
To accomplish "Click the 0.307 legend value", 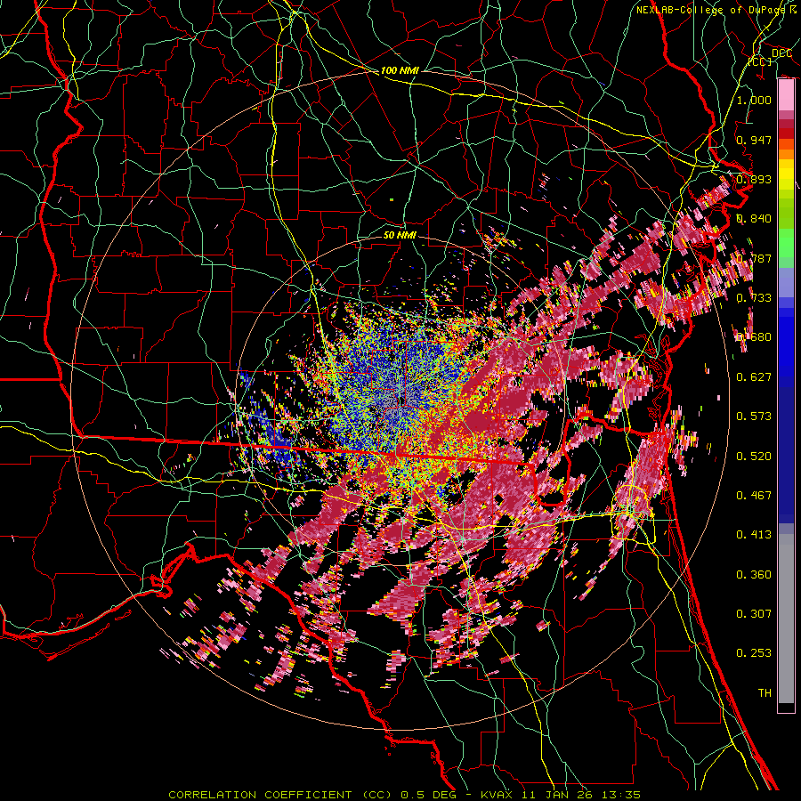I will pyautogui.click(x=754, y=613).
